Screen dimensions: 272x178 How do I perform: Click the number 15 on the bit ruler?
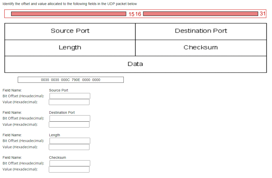click(x=131, y=14)
